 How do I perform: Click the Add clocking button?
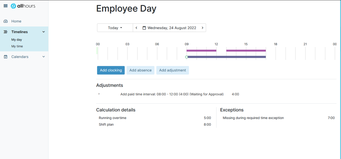pyautogui.click(x=111, y=70)
